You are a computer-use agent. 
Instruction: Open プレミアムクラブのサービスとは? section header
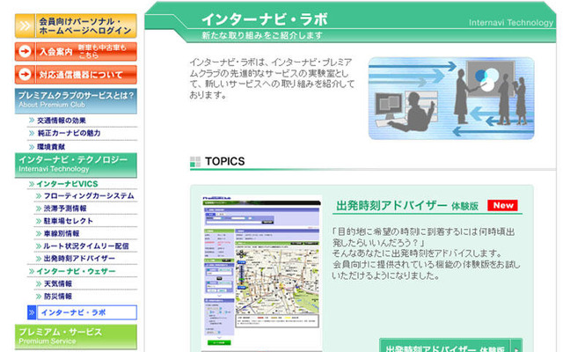pyautogui.click(x=76, y=101)
